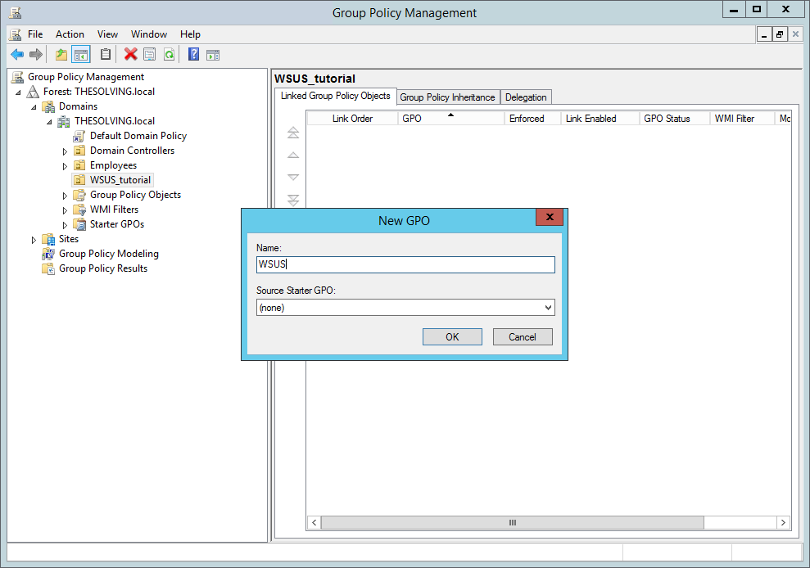Click the clipboard Paste toolbar icon
Viewport: 810px width, 568px height.
tap(106, 54)
